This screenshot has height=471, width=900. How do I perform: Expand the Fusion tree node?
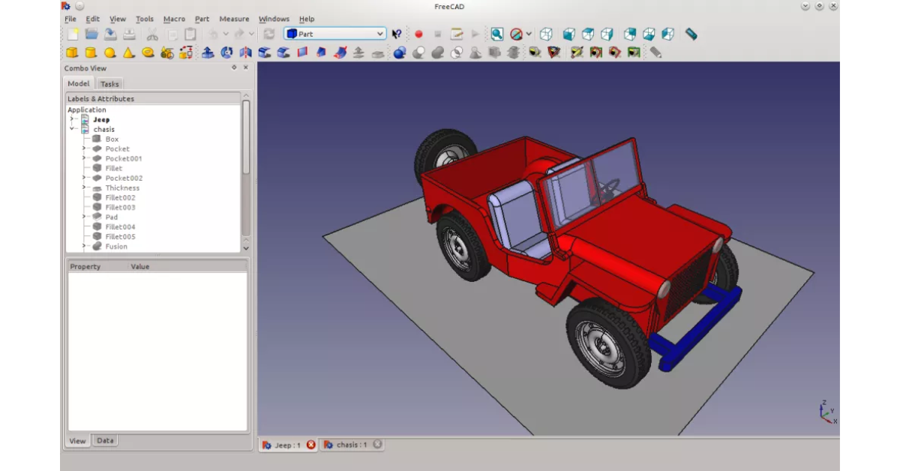(85, 246)
